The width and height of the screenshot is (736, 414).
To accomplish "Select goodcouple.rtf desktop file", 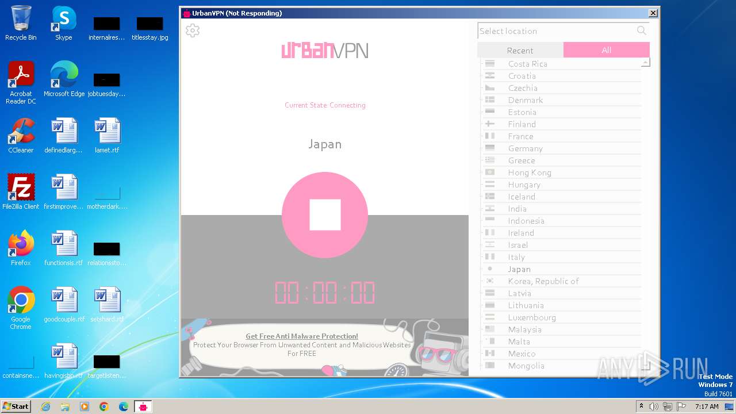I will click(64, 305).
